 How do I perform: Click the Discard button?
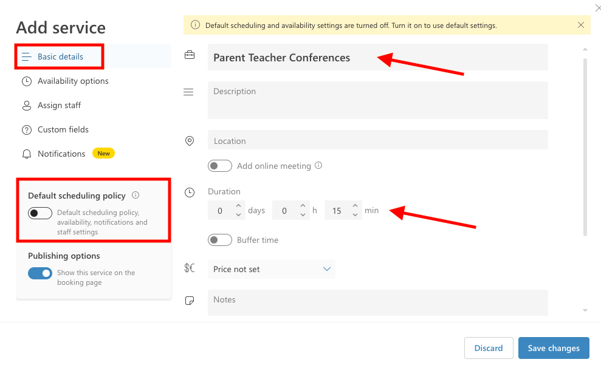[489, 348]
